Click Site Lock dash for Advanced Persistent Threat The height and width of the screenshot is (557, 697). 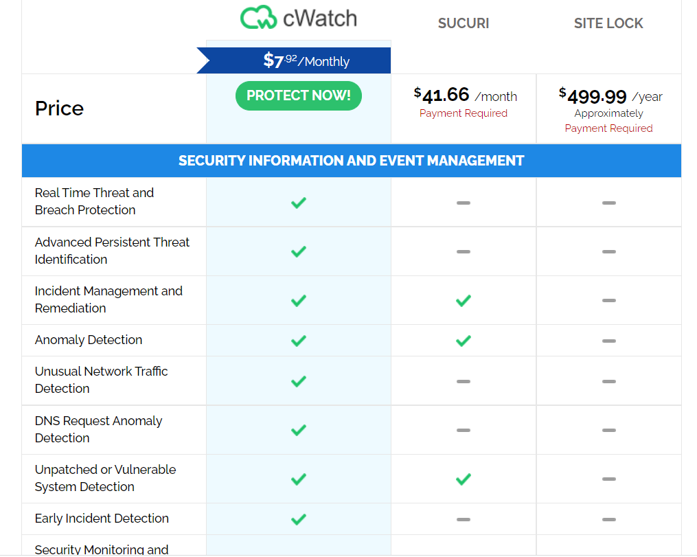click(x=608, y=251)
